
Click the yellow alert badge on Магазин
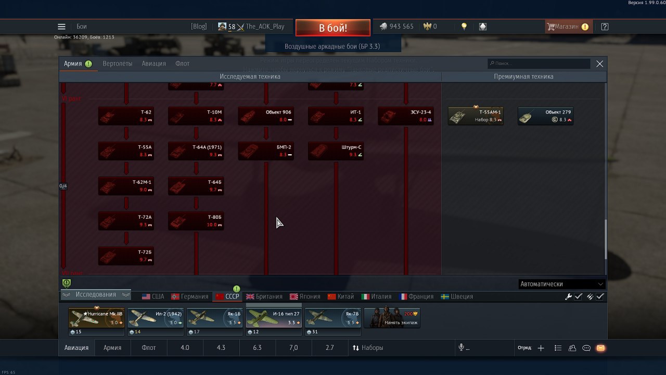(585, 27)
